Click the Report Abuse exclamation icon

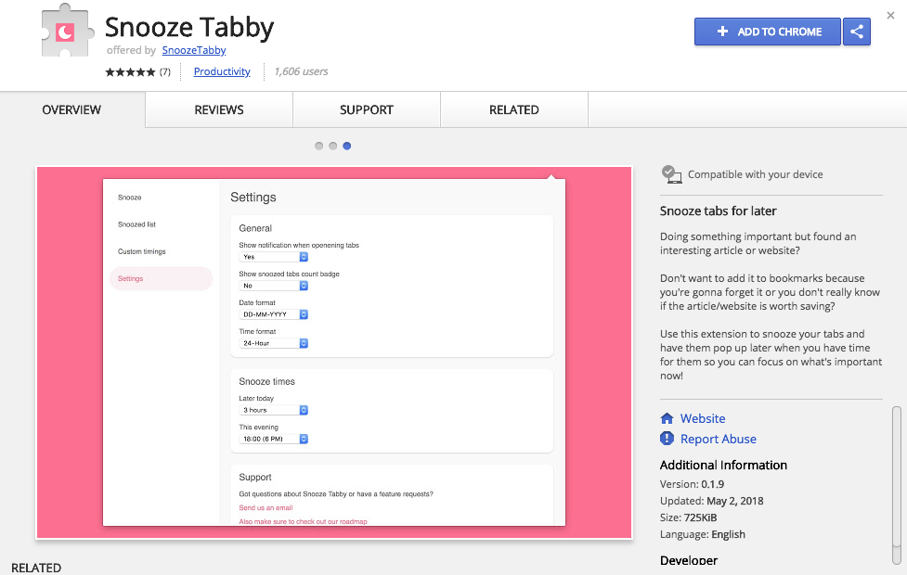click(667, 439)
